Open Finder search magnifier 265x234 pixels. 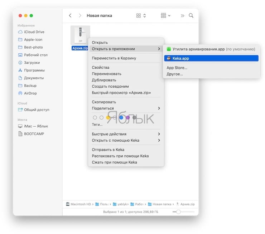coord(191,15)
